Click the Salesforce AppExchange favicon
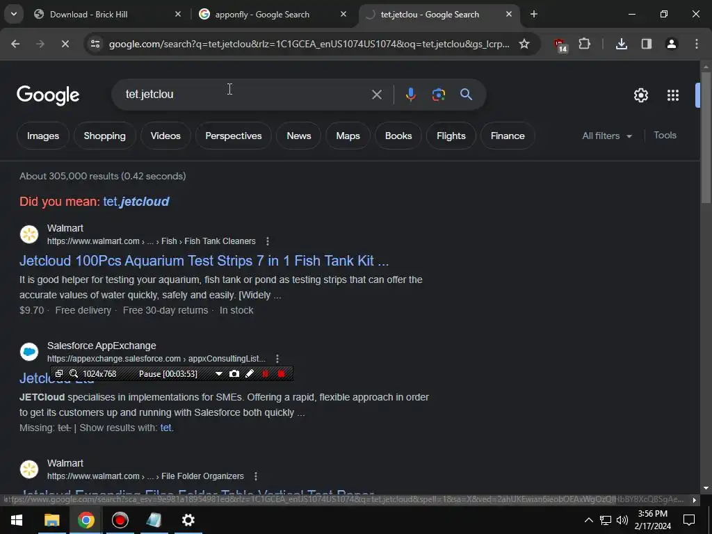The image size is (712, 534). click(x=29, y=352)
